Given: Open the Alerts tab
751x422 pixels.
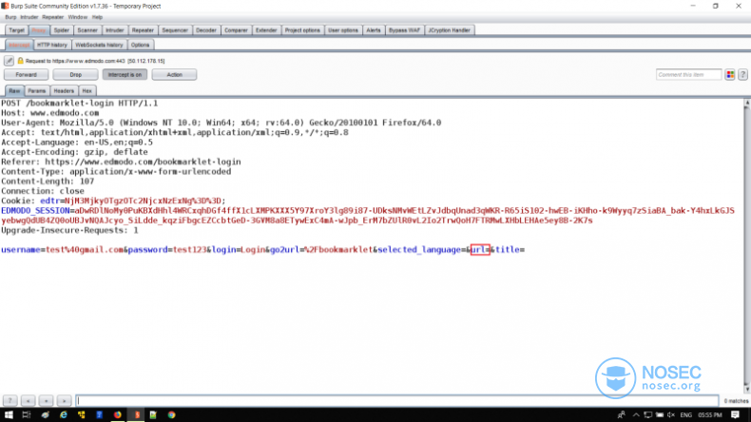Looking at the screenshot, I should pos(373,30).
